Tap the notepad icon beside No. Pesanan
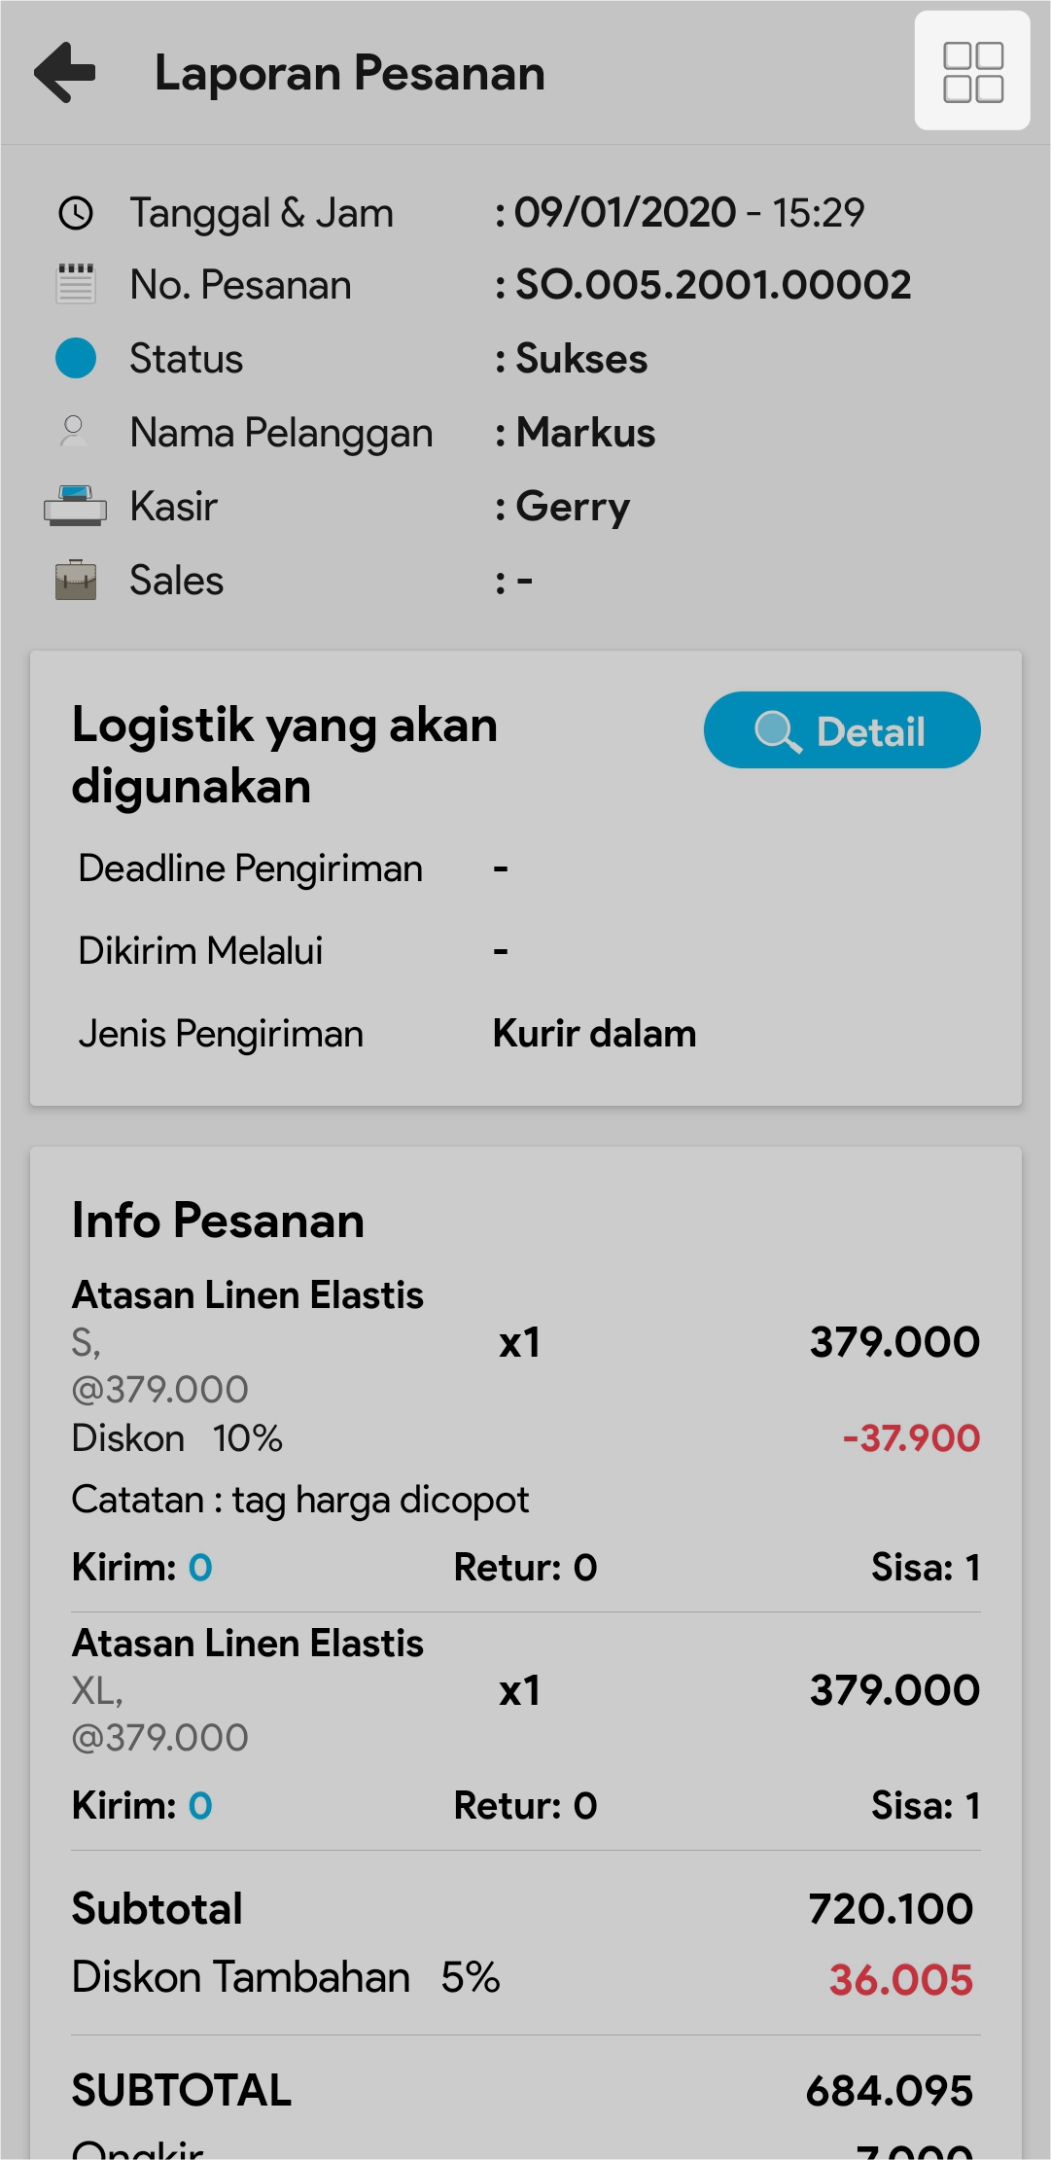The height and width of the screenshot is (2160, 1051). tap(76, 285)
